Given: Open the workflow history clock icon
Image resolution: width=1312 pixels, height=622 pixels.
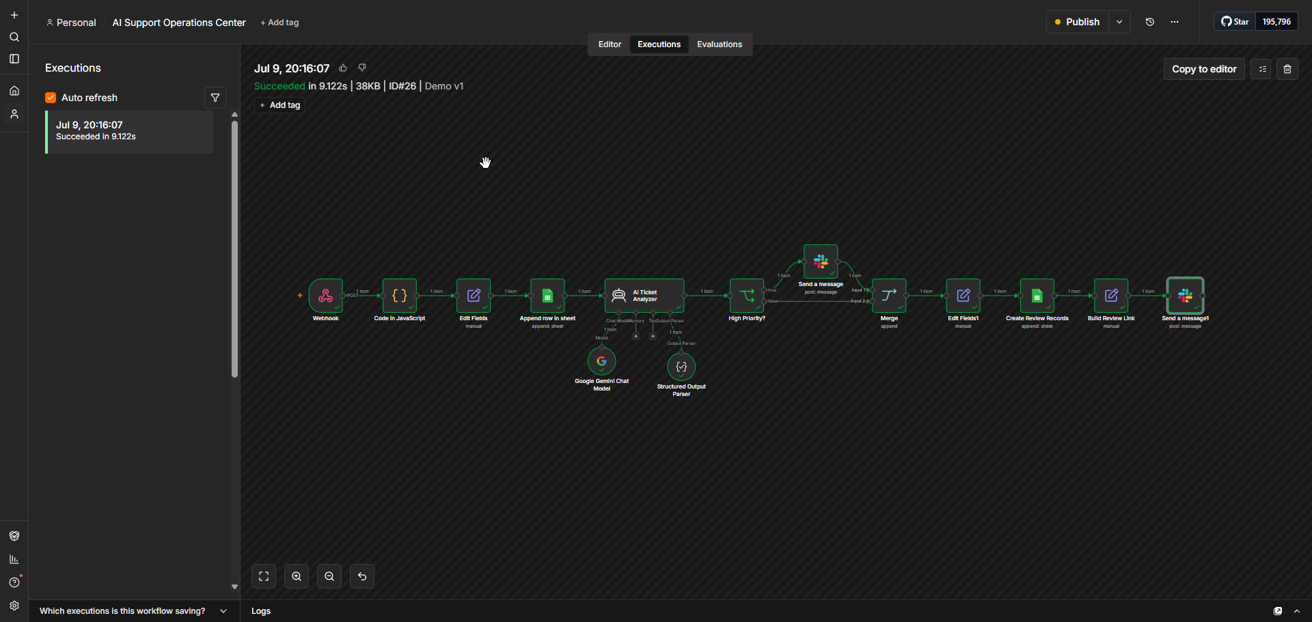Looking at the screenshot, I should tap(1150, 22).
